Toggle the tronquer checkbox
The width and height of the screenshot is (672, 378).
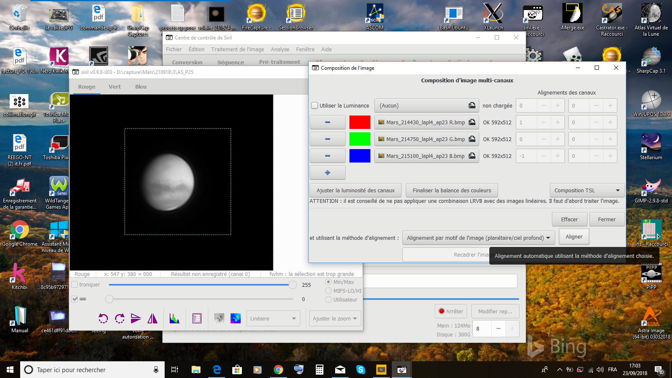coord(75,285)
